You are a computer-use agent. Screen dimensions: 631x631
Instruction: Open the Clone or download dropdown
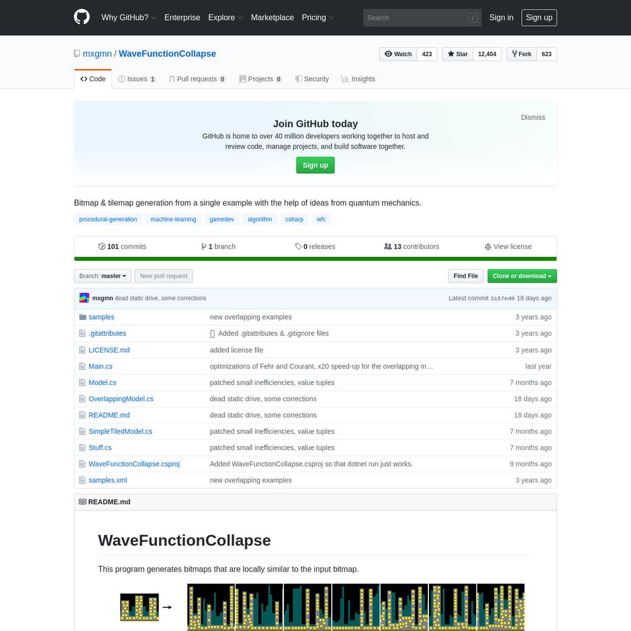pyautogui.click(x=522, y=276)
